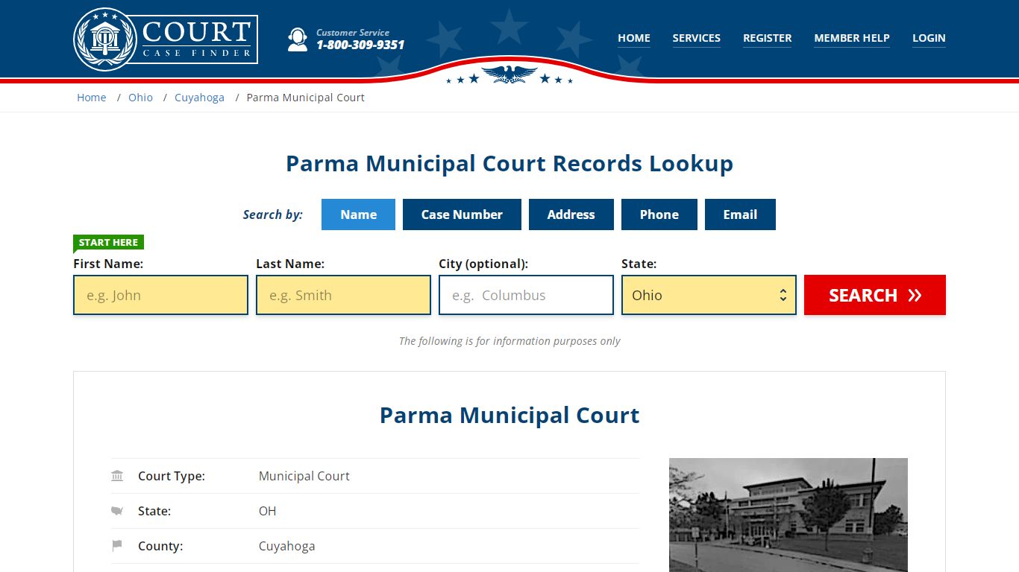Select the Name search tab
The height and width of the screenshot is (572, 1019).
[x=359, y=214]
